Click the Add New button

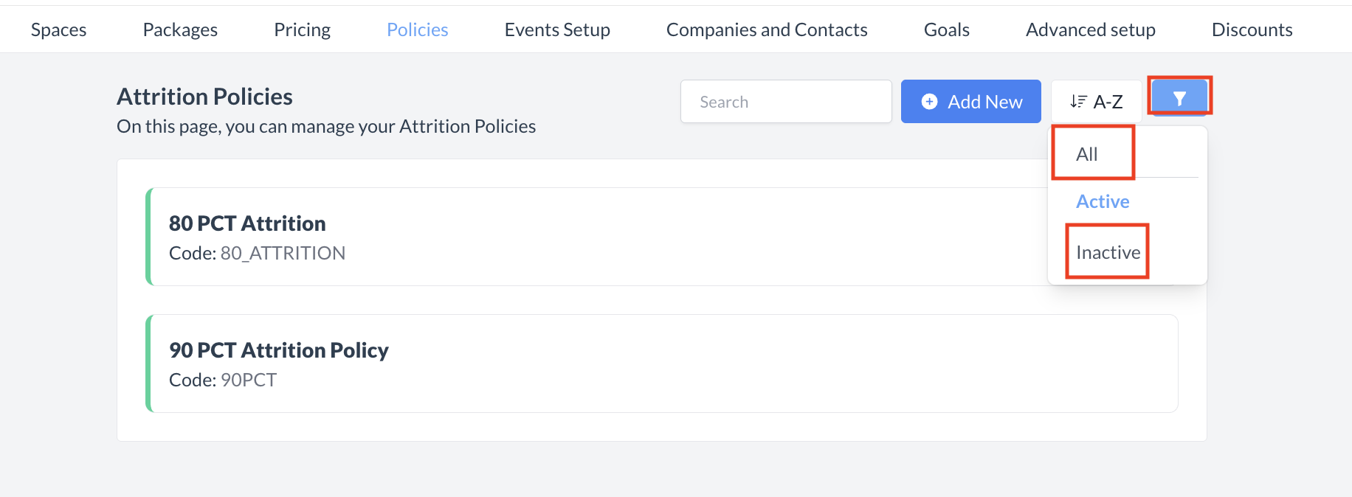[970, 102]
